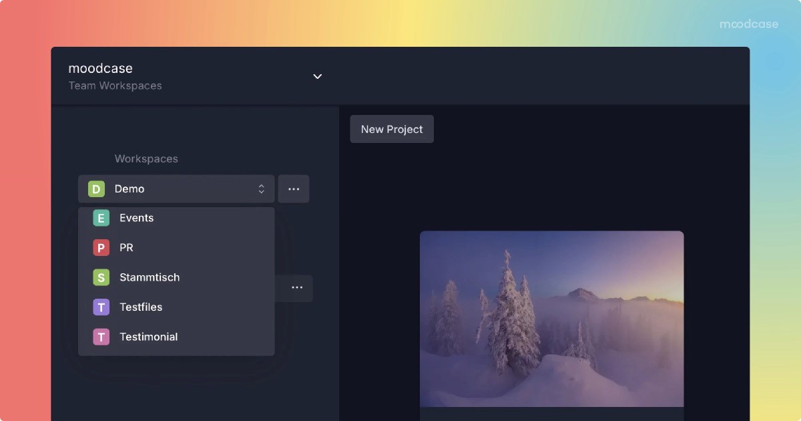Open the Demo workspace selector dropdown

[x=176, y=189]
